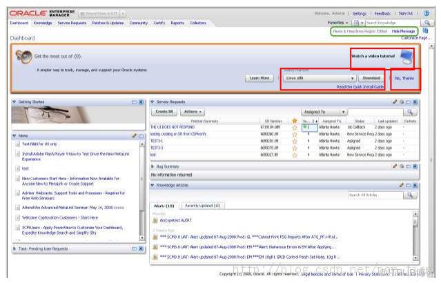Click the search icon next to Search Knowledge

[x=429, y=23]
